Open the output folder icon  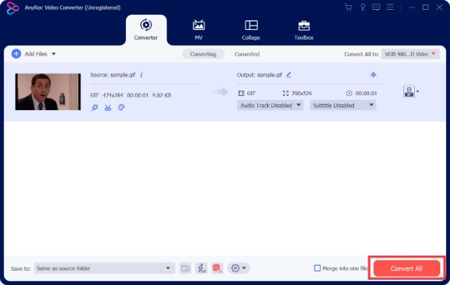coord(185,268)
